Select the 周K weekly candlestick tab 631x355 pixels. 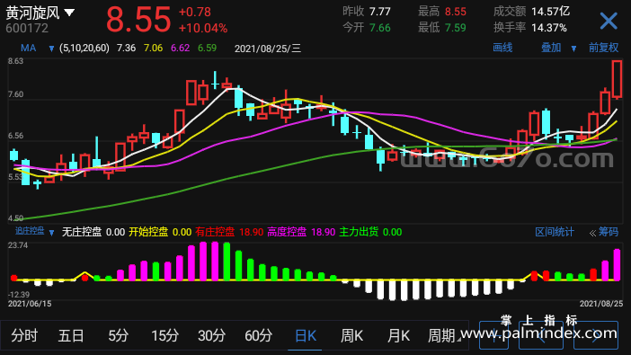[x=351, y=335]
